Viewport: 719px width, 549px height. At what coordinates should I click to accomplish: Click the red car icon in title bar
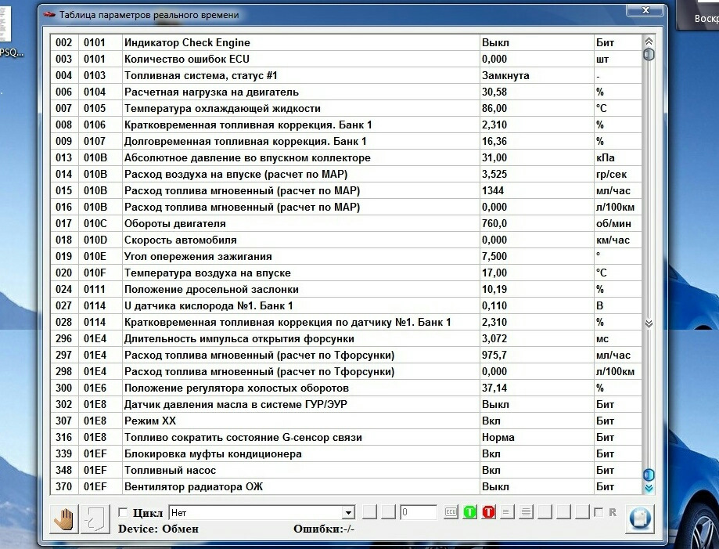(x=49, y=15)
